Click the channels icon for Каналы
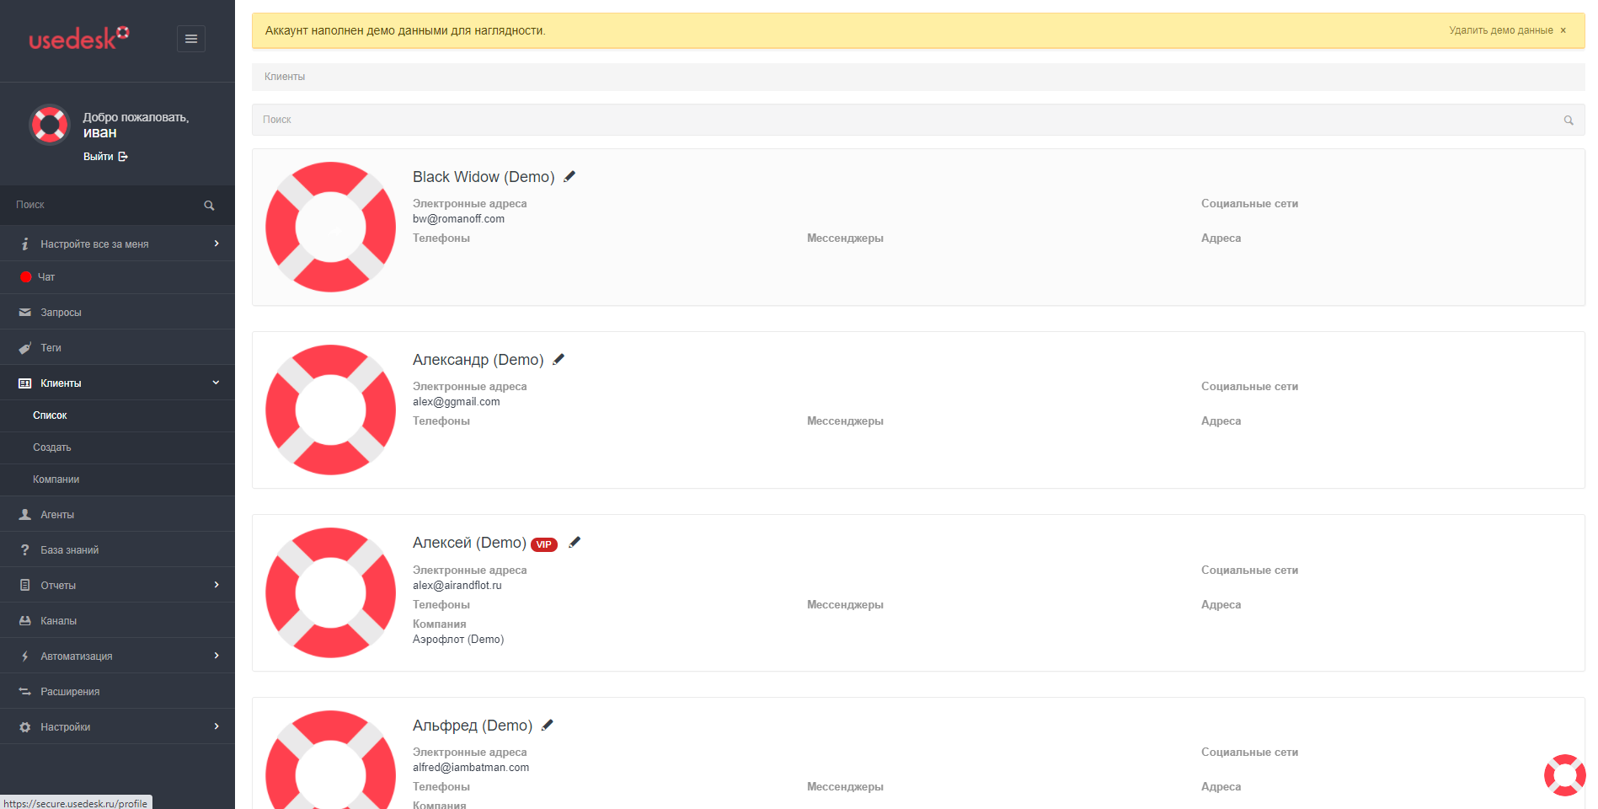1598x809 pixels. tap(25, 621)
